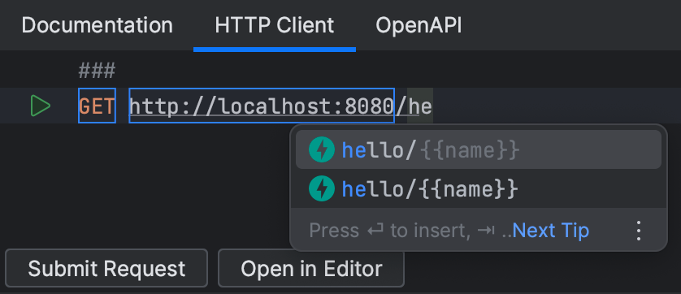Switch to the Documentation tab
The width and height of the screenshot is (681, 294).
pos(97,25)
